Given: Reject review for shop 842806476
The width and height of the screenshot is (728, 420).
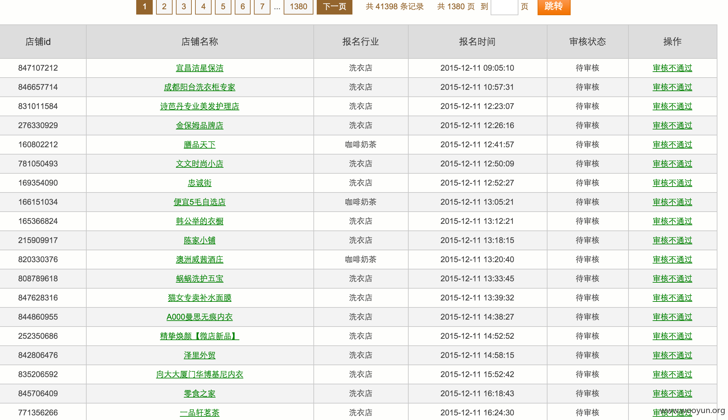Looking at the screenshot, I should [x=672, y=355].
